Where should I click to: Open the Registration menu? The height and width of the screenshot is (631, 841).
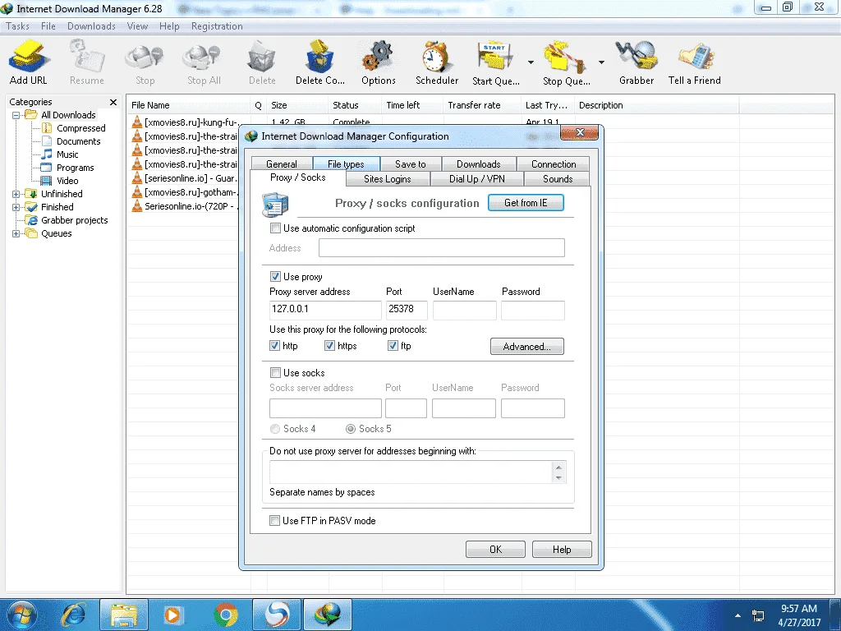(x=217, y=26)
